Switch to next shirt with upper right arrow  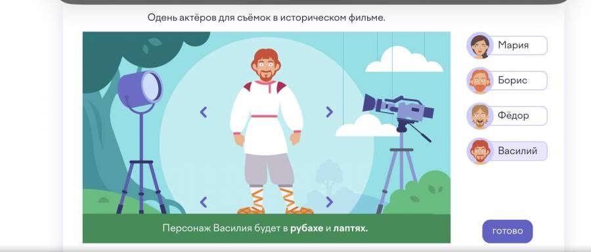(x=330, y=112)
